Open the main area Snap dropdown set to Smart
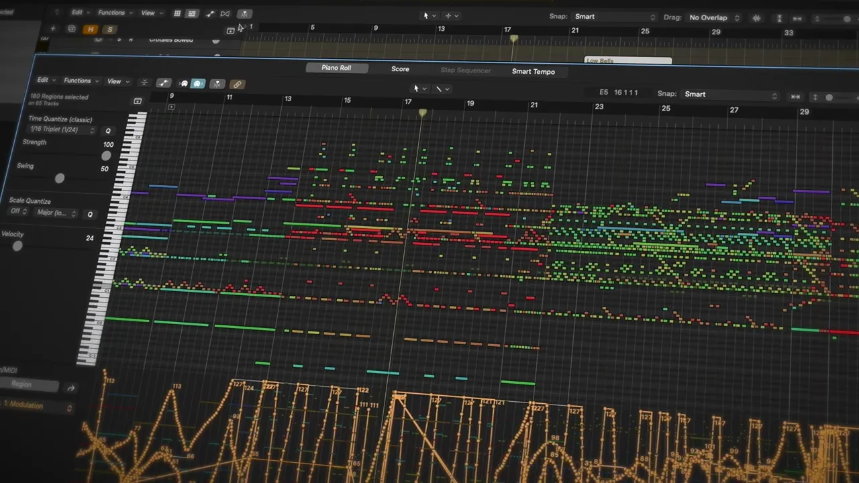Viewport: 859px width, 483px height. [615, 17]
